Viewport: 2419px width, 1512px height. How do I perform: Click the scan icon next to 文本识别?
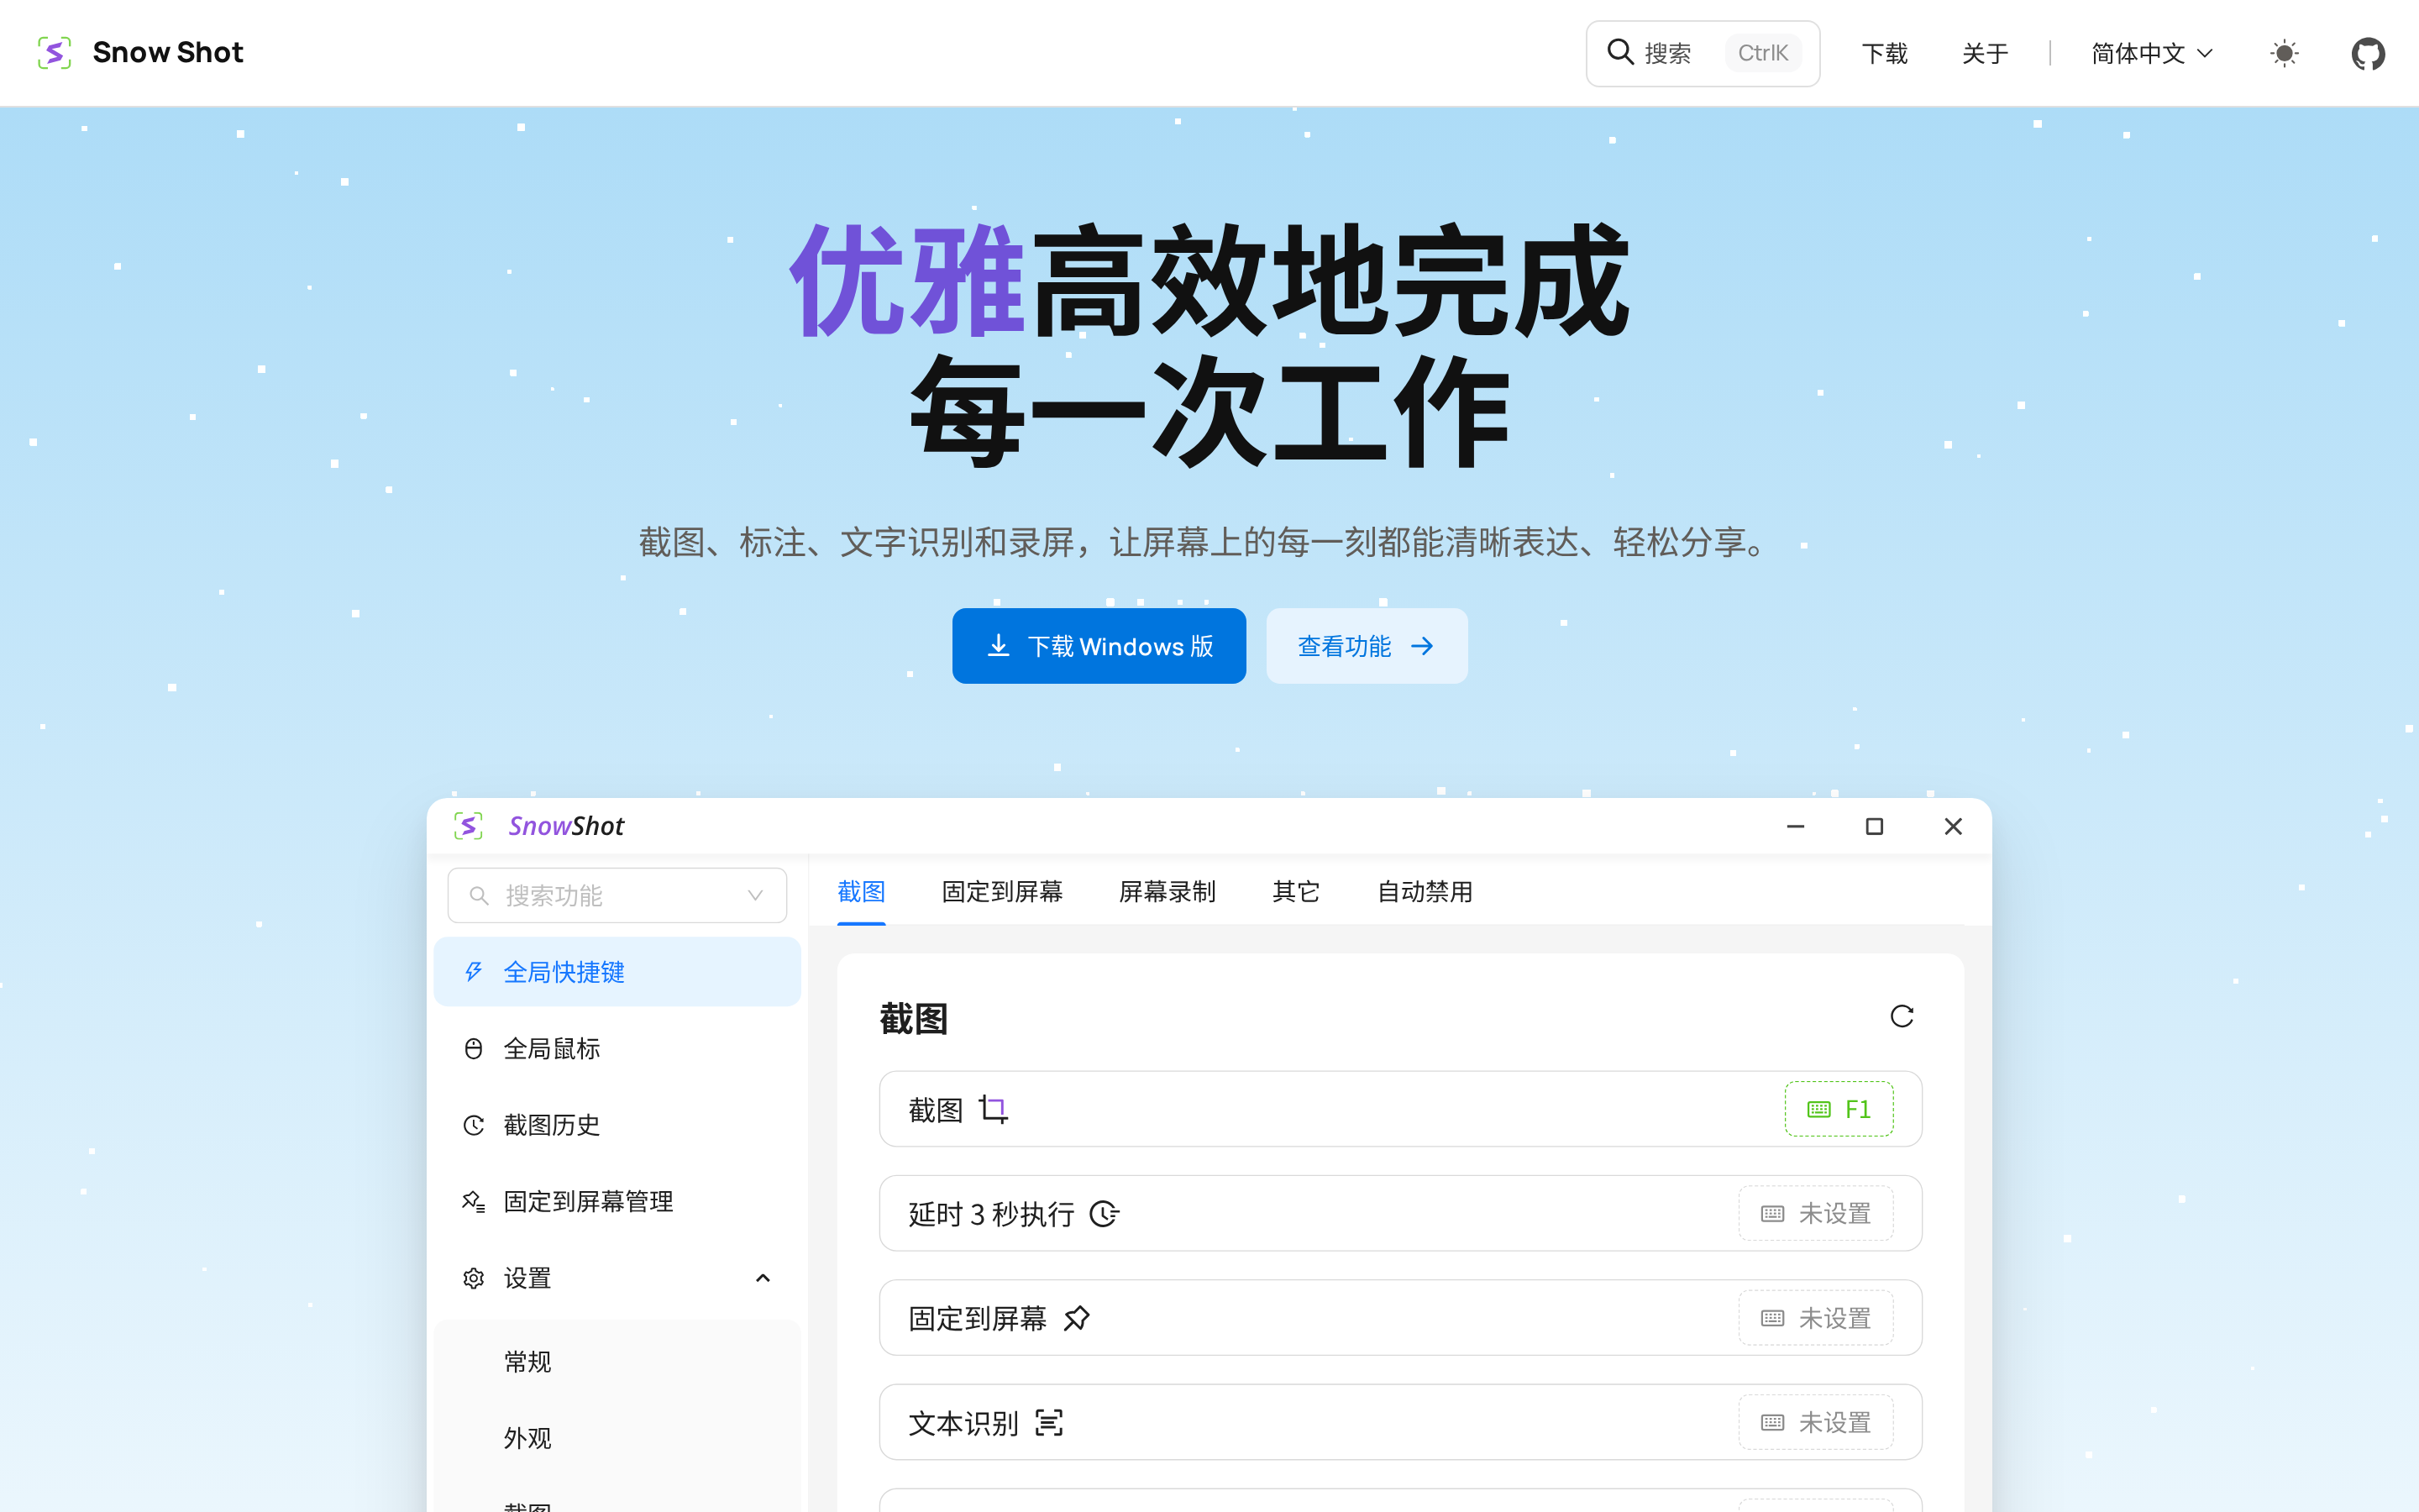(x=1048, y=1423)
